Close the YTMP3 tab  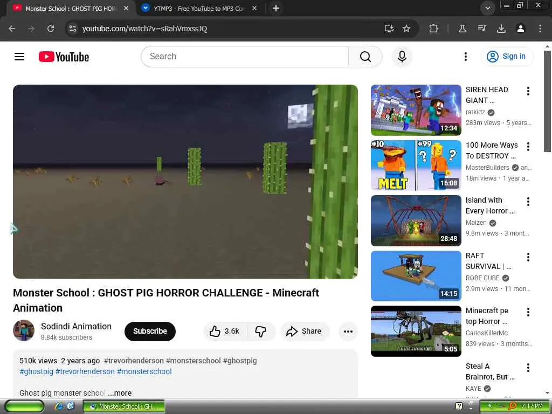tap(254, 8)
